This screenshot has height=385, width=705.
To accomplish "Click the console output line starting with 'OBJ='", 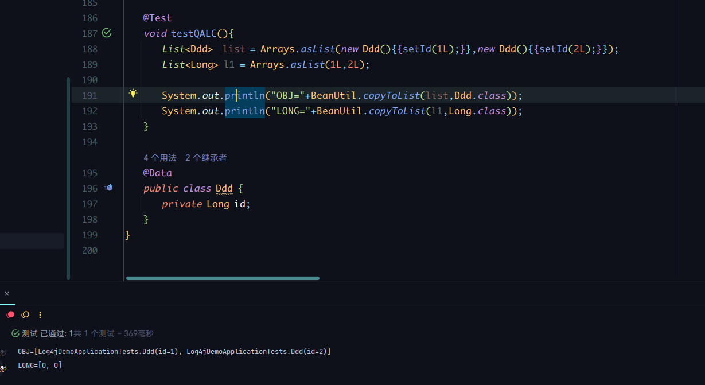I will [174, 351].
